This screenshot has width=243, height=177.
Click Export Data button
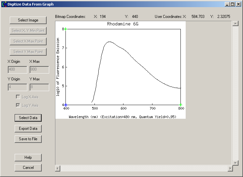(28, 129)
